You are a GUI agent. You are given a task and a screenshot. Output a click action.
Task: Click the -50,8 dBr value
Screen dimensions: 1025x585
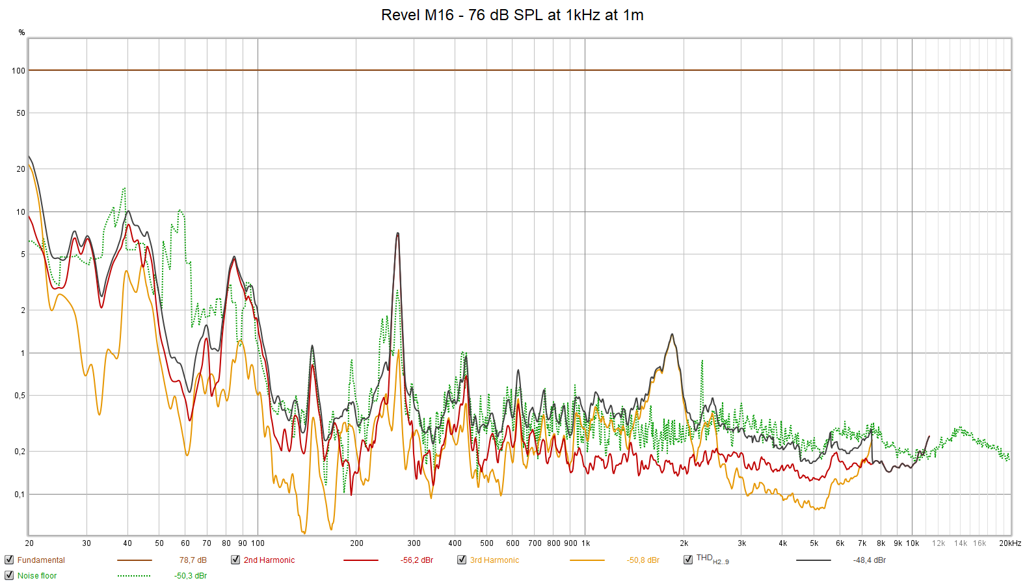click(643, 560)
